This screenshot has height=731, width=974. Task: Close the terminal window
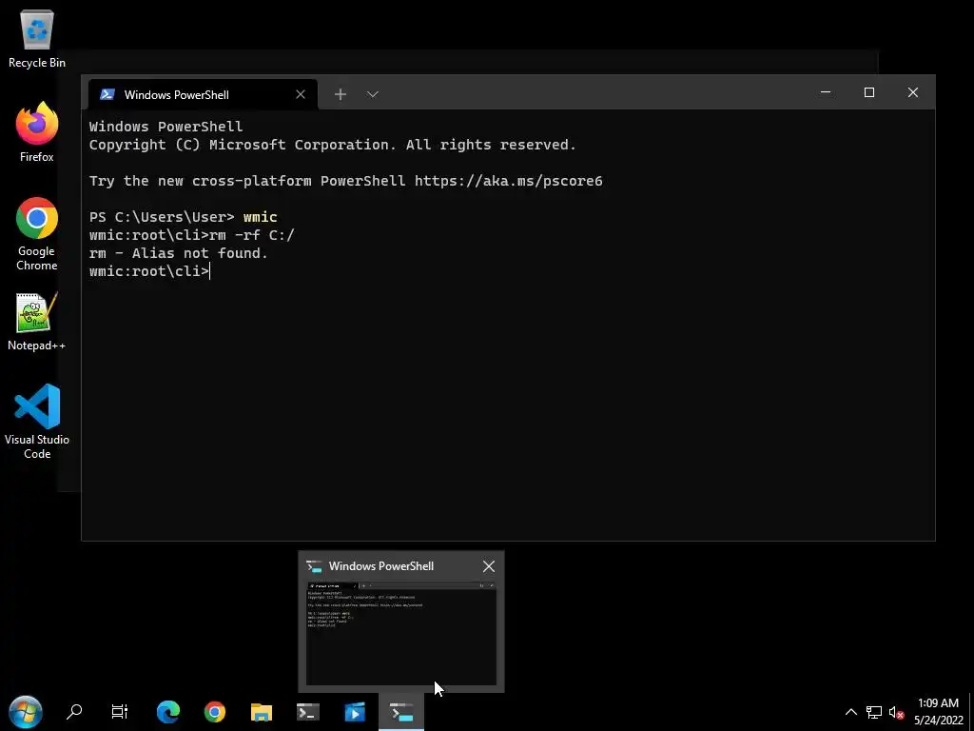coord(912,92)
